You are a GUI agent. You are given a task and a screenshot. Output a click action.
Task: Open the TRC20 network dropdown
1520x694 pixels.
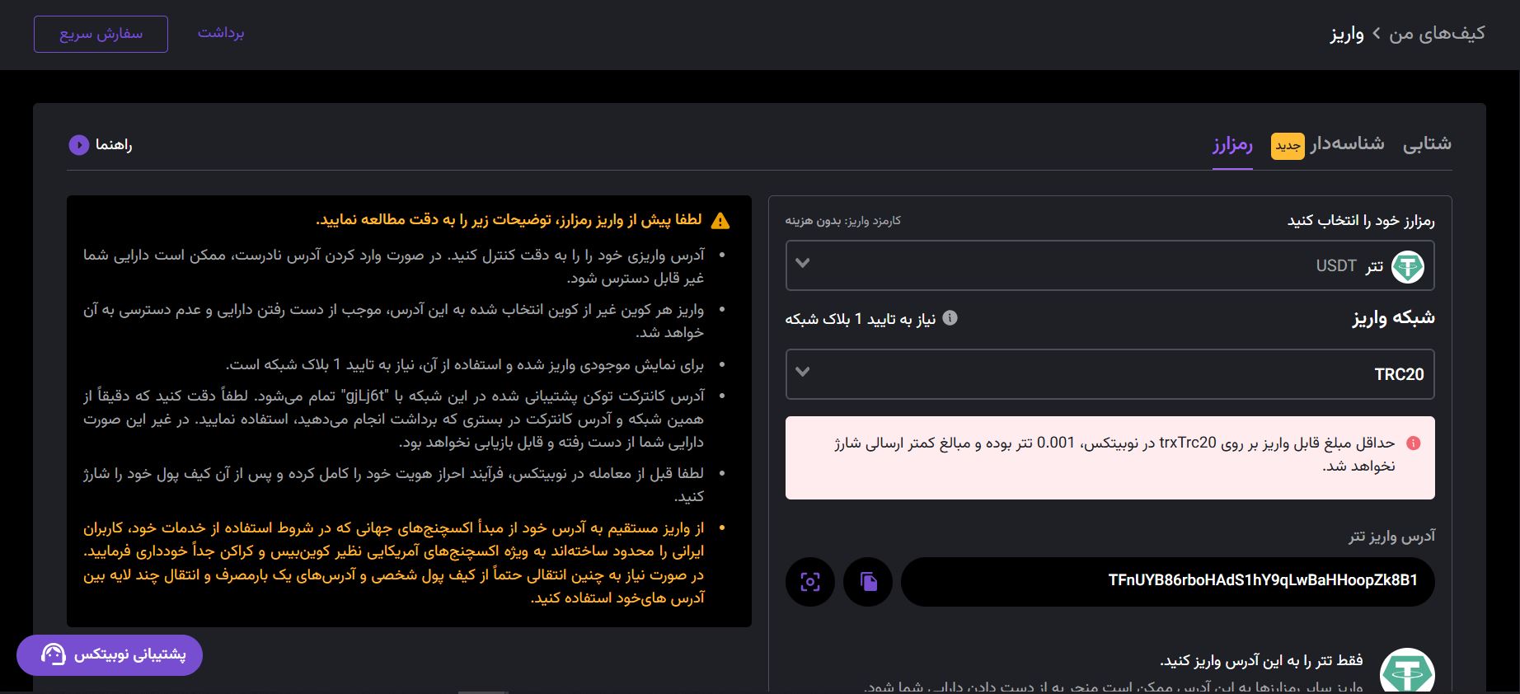click(1110, 374)
